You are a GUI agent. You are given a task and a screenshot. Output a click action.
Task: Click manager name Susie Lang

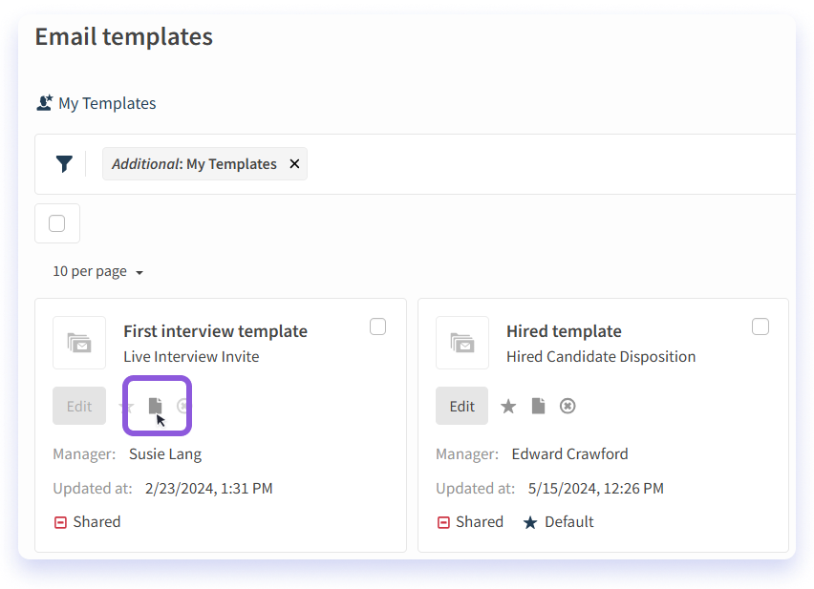point(165,454)
